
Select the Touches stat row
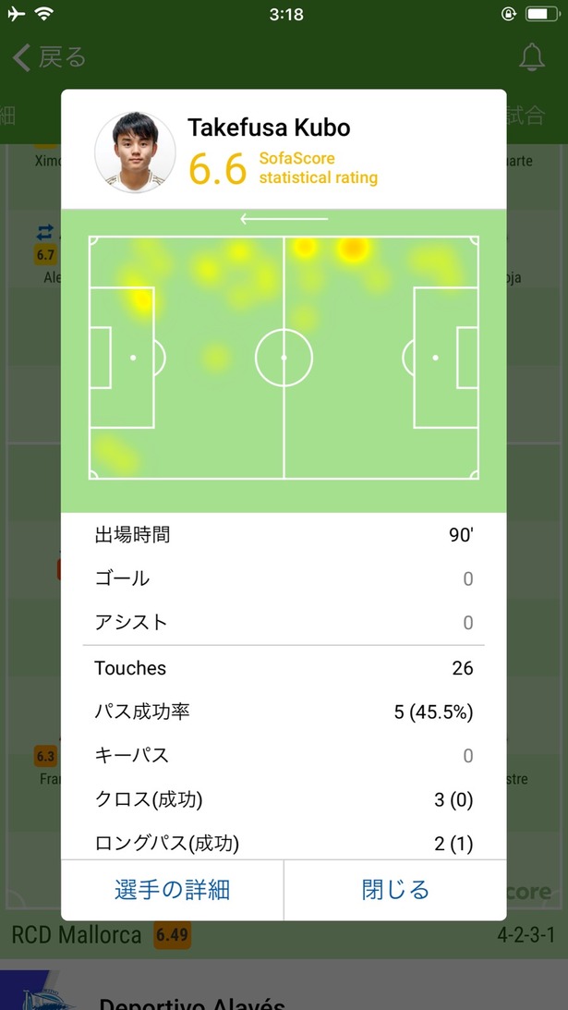pos(284,668)
